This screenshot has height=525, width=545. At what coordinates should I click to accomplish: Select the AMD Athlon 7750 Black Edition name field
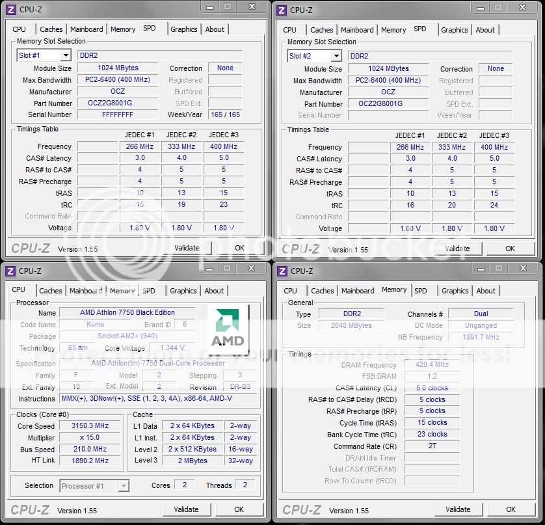tap(127, 312)
